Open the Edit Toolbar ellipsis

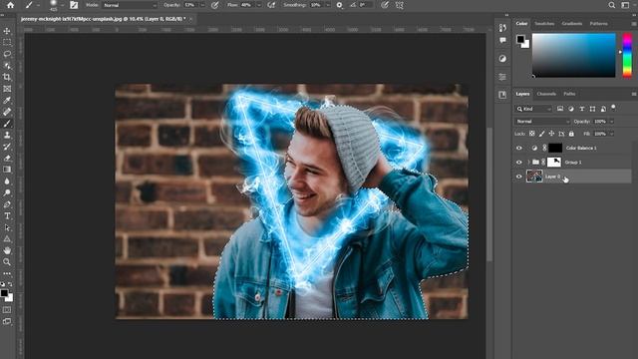(x=7, y=273)
